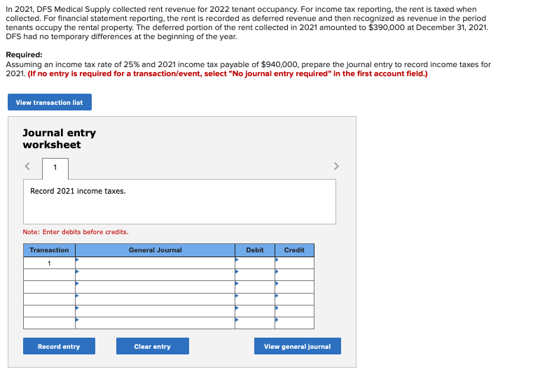Open General Journal account dropdown in second row

[155, 275]
